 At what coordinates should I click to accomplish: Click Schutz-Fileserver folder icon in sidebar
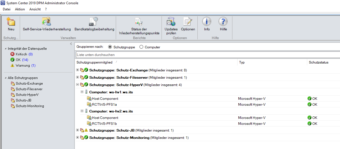13,89
